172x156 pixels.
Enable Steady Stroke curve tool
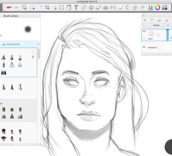[121, 7]
